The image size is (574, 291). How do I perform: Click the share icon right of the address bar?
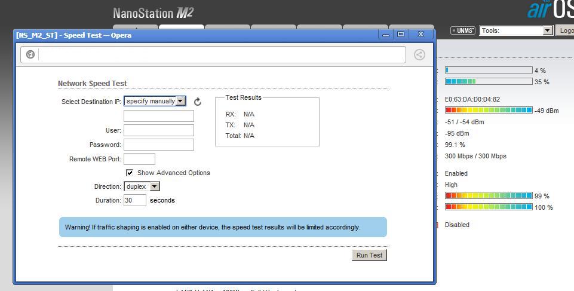point(419,54)
